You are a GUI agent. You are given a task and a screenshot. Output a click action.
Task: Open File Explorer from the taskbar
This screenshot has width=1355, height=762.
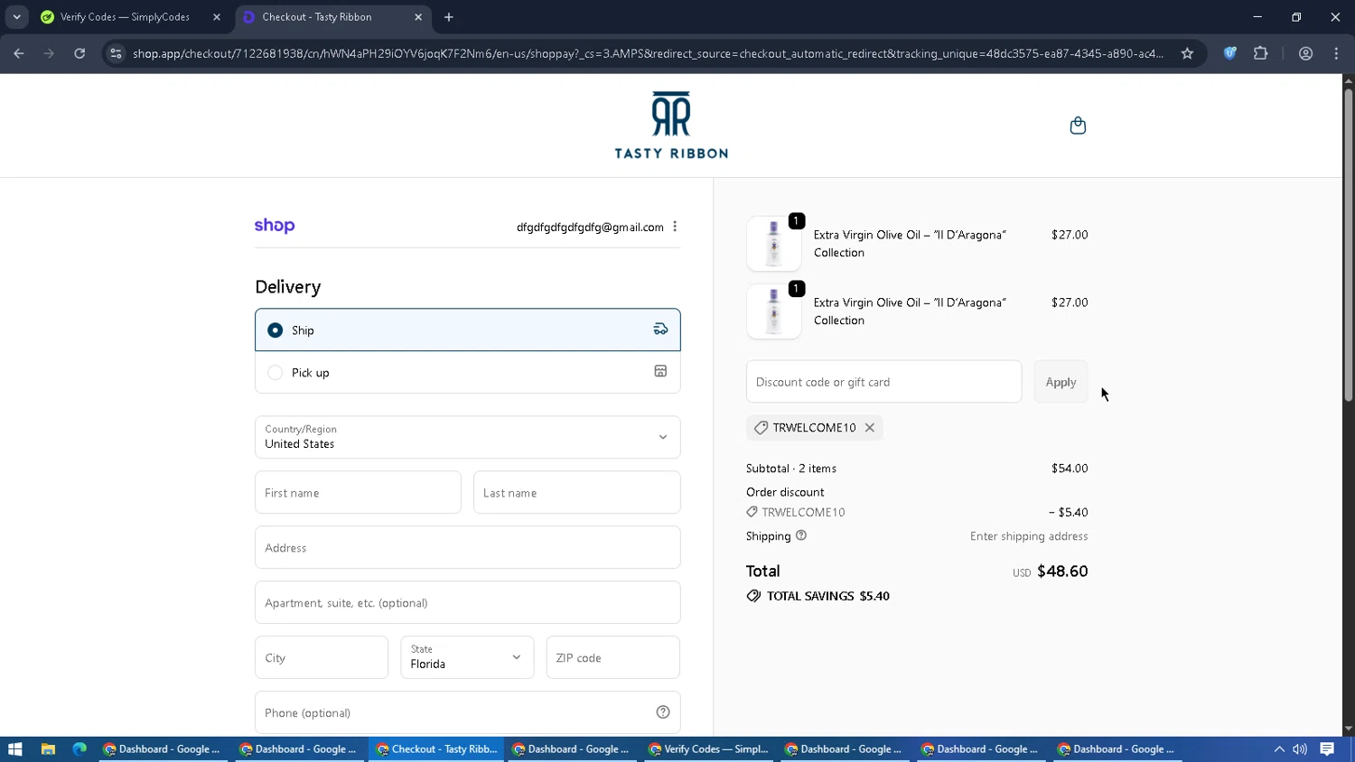[48, 749]
